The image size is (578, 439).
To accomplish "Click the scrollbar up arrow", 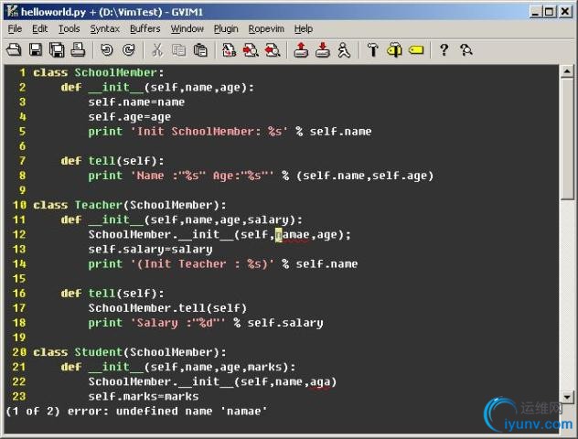I will pyautogui.click(x=567, y=70).
